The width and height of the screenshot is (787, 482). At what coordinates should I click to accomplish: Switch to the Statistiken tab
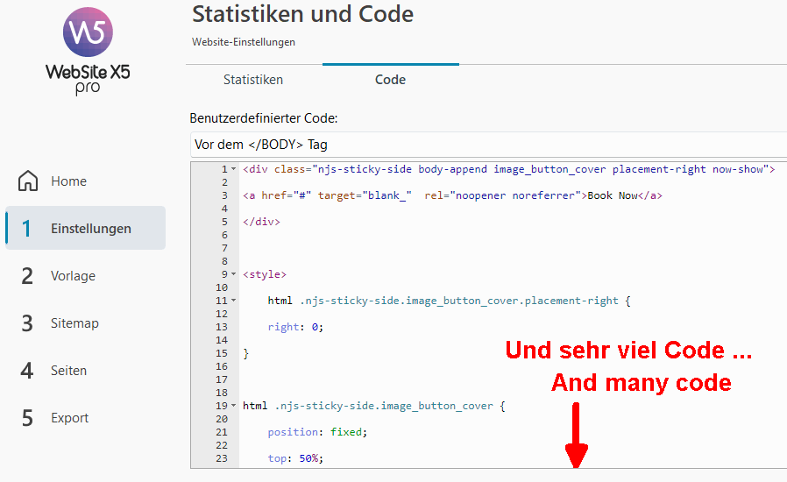pyautogui.click(x=253, y=80)
